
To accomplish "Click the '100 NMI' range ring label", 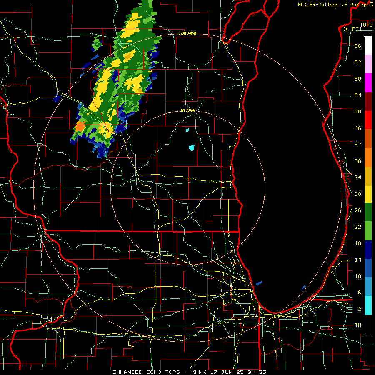I will (x=187, y=33).
